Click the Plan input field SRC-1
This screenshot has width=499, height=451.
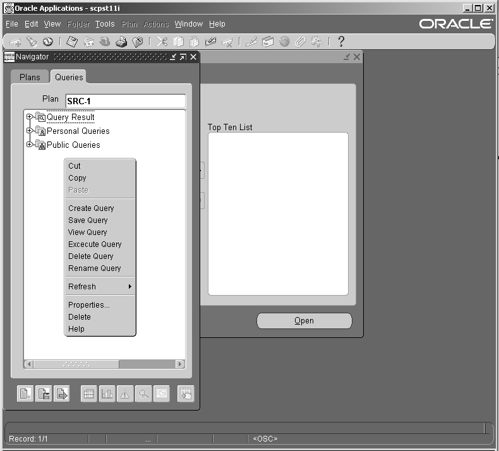[126, 101]
